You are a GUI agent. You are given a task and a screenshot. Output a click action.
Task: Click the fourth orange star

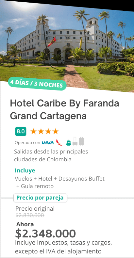[56, 132]
